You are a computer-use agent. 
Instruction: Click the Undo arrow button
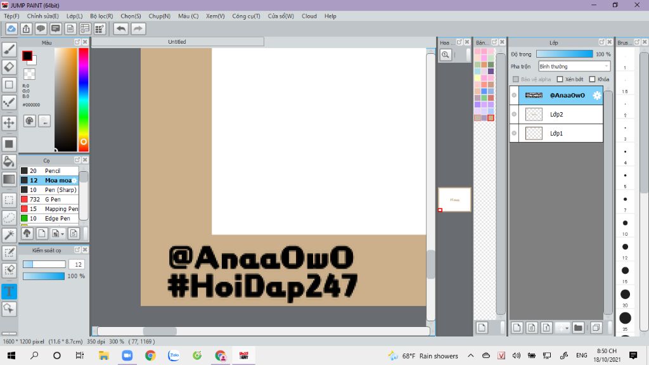(121, 29)
